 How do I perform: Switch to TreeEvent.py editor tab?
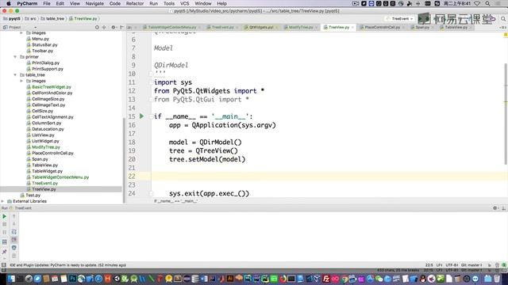pyautogui.click(x=222, y=28)
